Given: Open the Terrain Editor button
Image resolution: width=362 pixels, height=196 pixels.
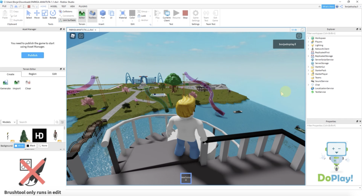Looking at the screenshot, I should (x=82, y=15).
